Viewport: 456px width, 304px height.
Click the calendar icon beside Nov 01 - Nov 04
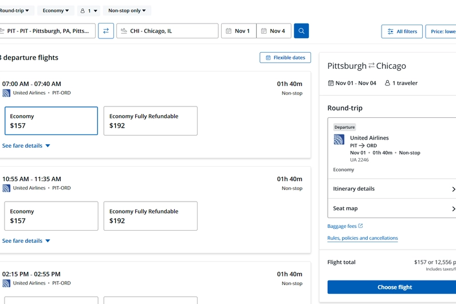pyautogui.click(x=331, y=83)
